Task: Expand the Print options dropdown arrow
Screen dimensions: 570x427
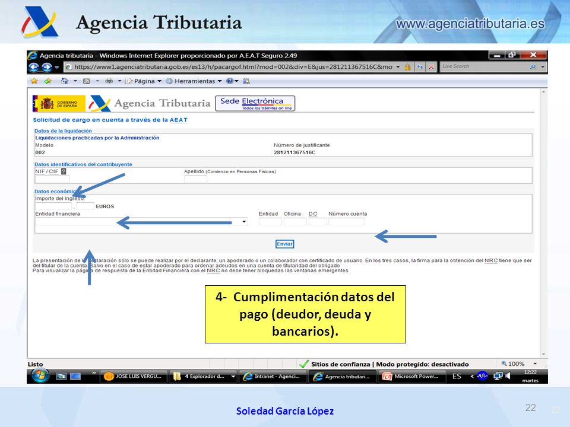Action: (119, 81)
